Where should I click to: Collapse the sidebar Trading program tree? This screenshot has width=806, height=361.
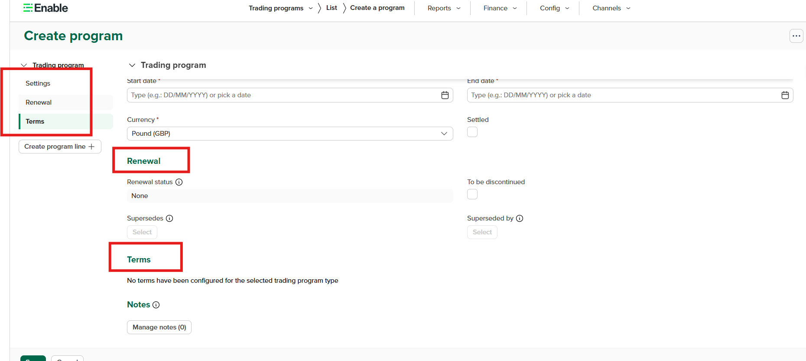[x=24, y=65]
